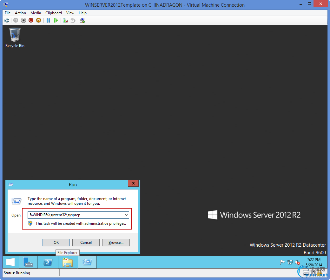Open the View menu

pos(70,13)
